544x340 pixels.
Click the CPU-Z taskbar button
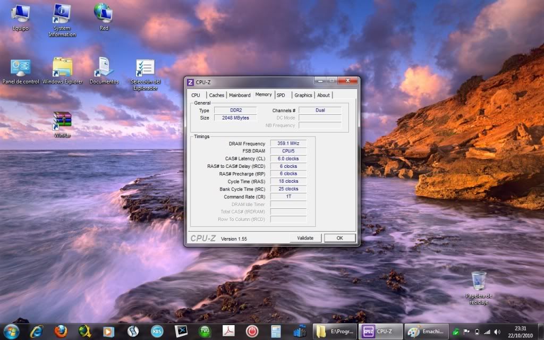click(x=380, y=331)
